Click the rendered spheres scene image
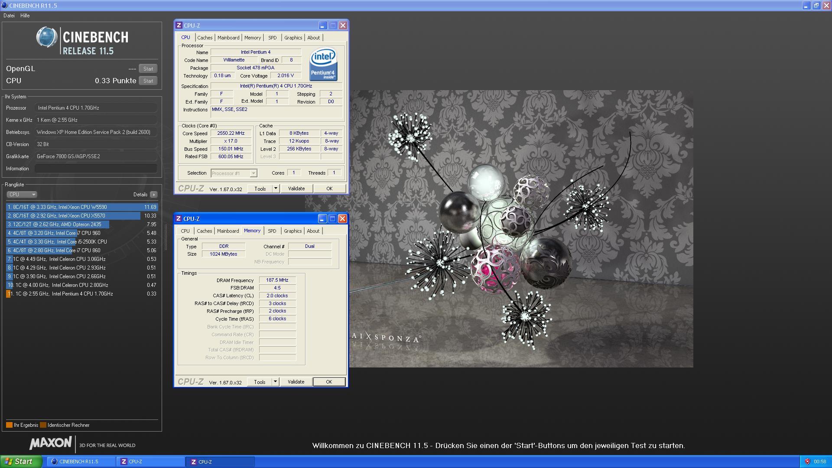The width and height of the screenshot is (832, 468). coord(521,229)
